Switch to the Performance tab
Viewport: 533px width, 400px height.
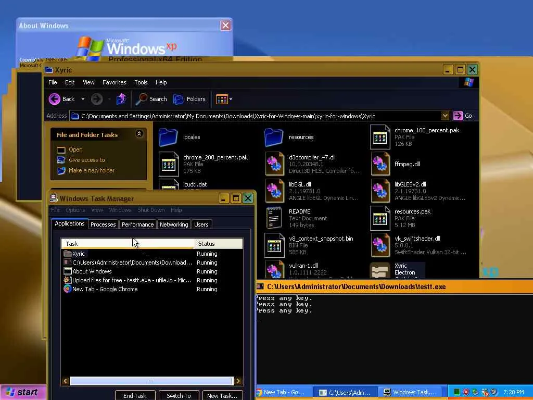point(137,224)
